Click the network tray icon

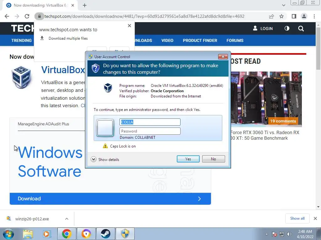(x=282, y=234)
